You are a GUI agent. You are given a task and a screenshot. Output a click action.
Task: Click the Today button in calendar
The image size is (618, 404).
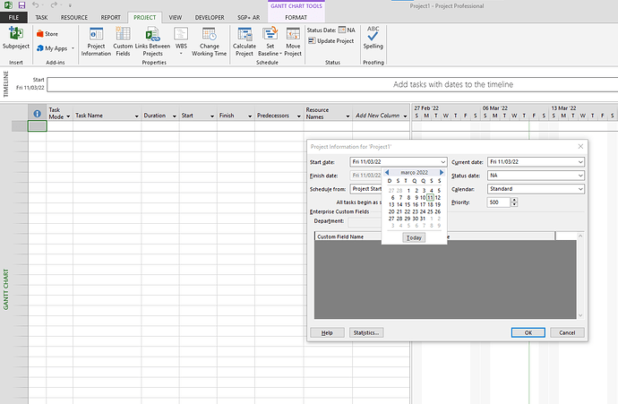(414, 237)
